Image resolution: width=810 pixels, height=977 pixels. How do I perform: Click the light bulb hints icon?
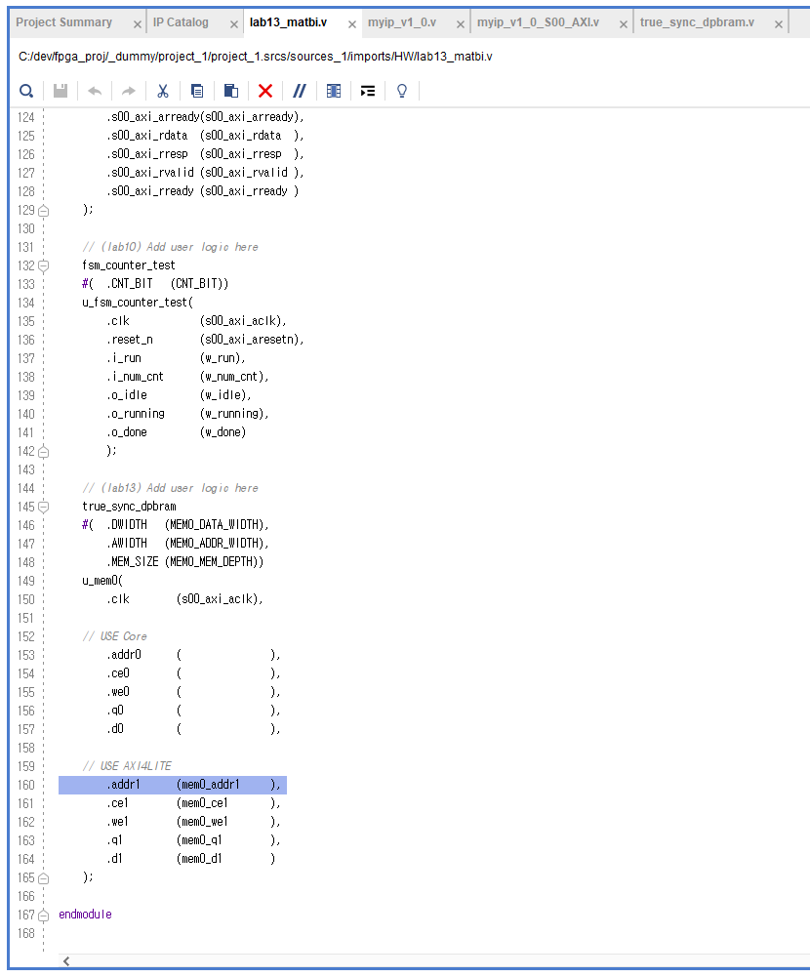coord(402,91)
